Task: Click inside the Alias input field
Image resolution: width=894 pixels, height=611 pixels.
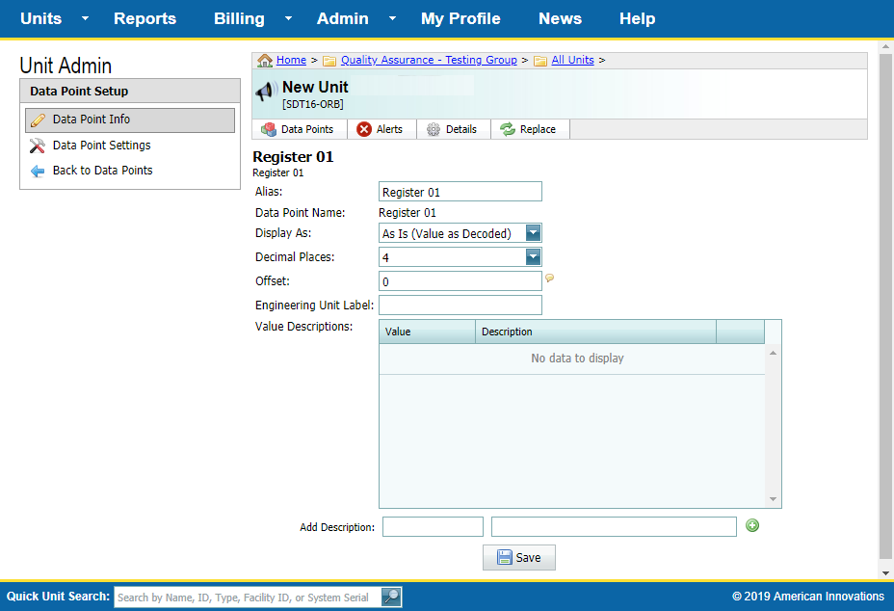Action: point(460,191)
